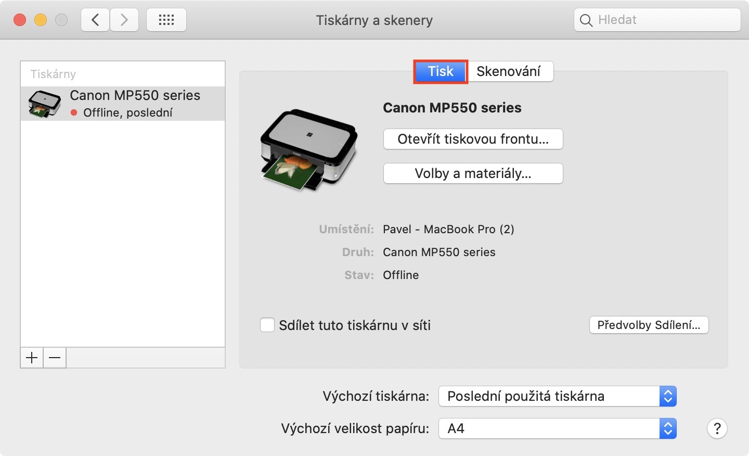Remove selected printer with minus button
This screenshot has width=749, height=456.
click(55, 358)
